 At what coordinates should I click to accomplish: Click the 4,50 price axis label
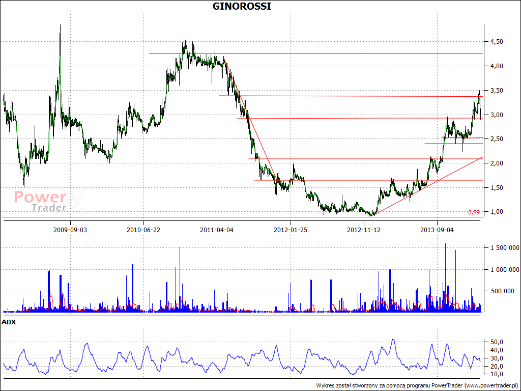point(497,42)
